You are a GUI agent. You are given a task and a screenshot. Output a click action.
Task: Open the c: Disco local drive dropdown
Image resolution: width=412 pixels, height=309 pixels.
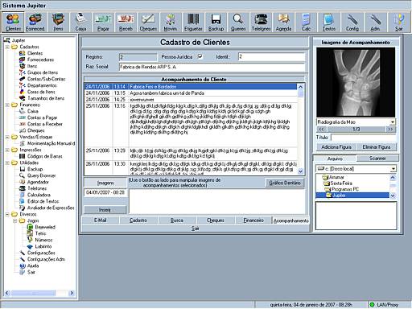pyautogui.click(x=393, y=169)
